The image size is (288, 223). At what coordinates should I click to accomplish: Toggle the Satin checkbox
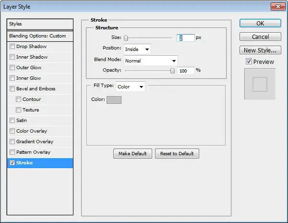[x=12, y=121]
